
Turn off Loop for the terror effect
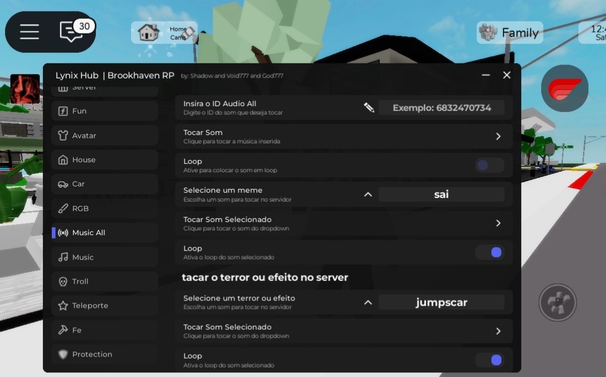[x=489, y=360]
